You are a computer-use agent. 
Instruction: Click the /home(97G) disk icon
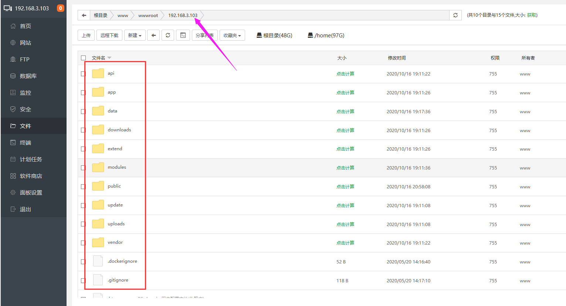311,35
